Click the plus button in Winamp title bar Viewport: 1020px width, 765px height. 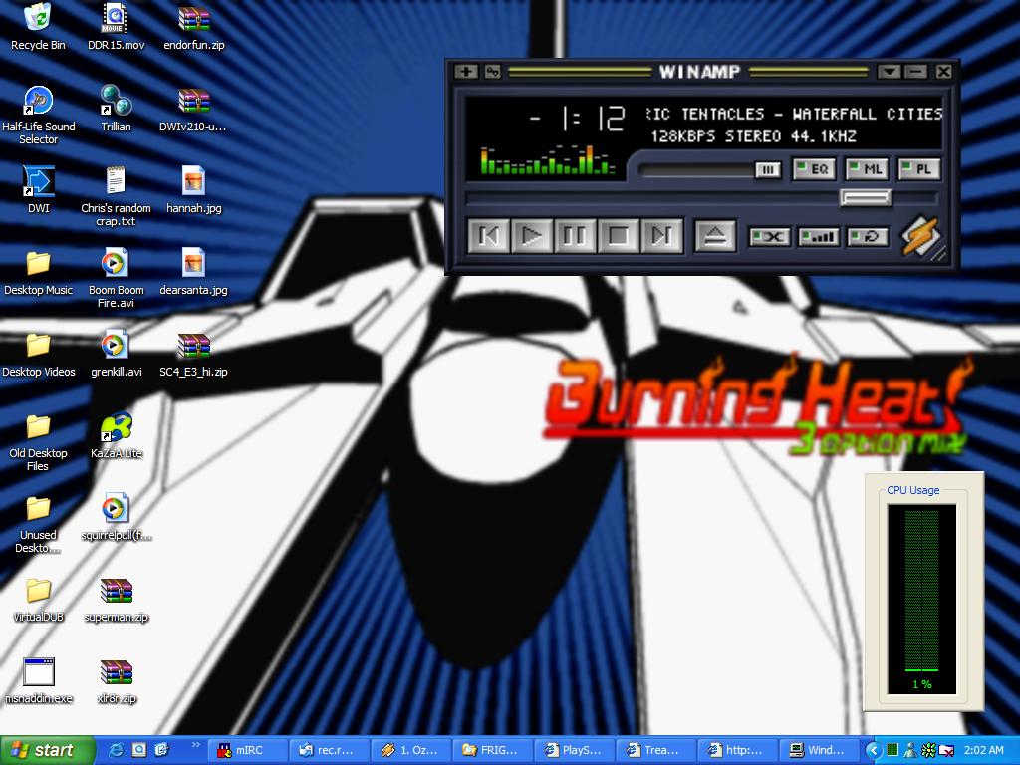pos(466,72)
